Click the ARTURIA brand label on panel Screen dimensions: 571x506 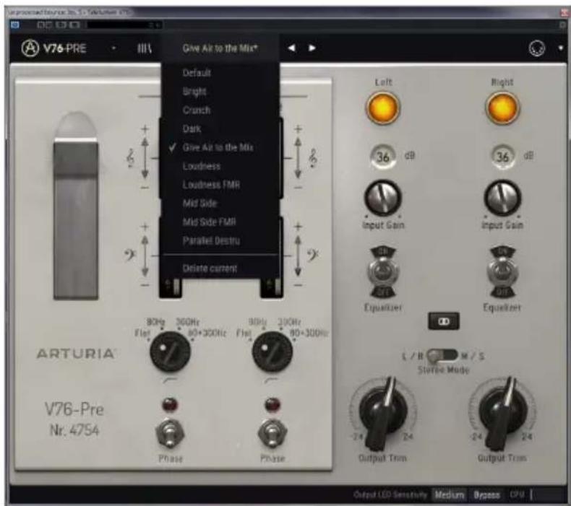click(76, 354)
